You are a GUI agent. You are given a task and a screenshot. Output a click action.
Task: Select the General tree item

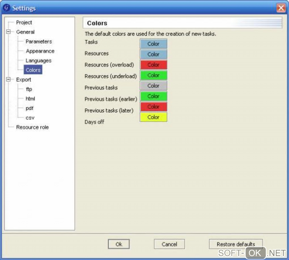pyautogui.click(x=25, y=32)
